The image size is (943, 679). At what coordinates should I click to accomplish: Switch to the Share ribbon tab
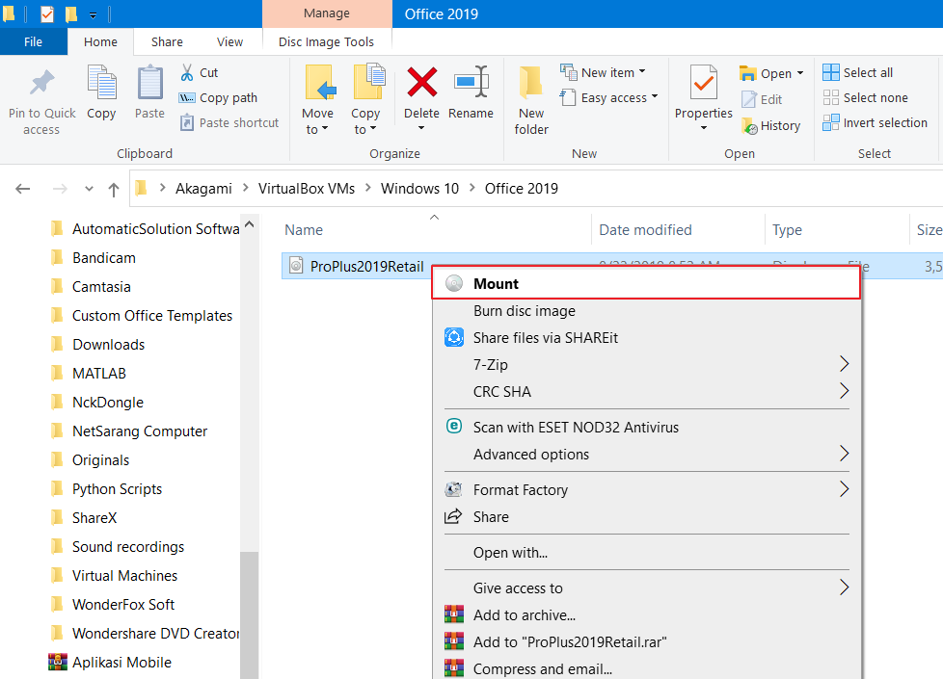point(167,42)
